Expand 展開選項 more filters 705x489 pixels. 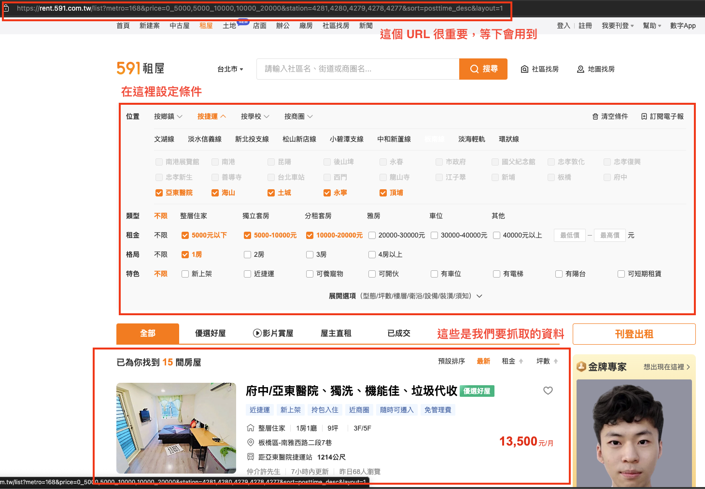(405, 296)
